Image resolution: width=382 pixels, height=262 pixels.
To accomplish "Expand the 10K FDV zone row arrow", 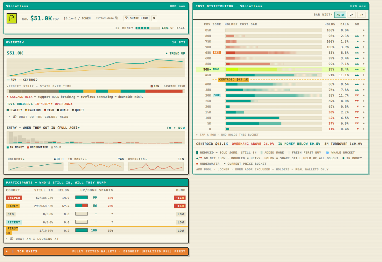I will (x=364, y=118).
